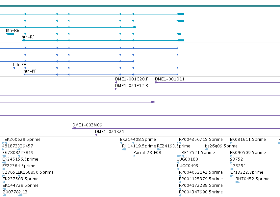
Task: Select the DME1-001G20.F label
Action: [132, 79]
